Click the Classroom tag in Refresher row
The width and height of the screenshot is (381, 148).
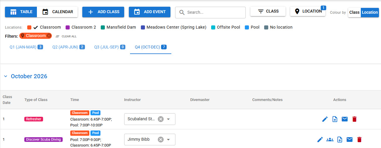point(80,113)
